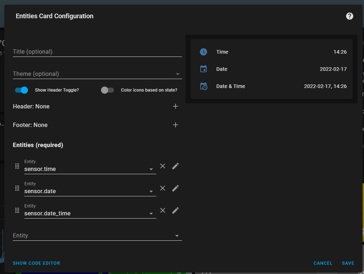364x274 pixels.
Task: Expand the Theme dropdown
Action: click(x=177, y=74)
